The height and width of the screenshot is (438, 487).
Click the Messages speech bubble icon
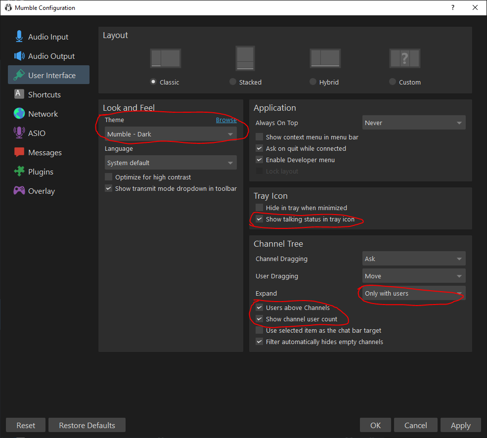19,152
